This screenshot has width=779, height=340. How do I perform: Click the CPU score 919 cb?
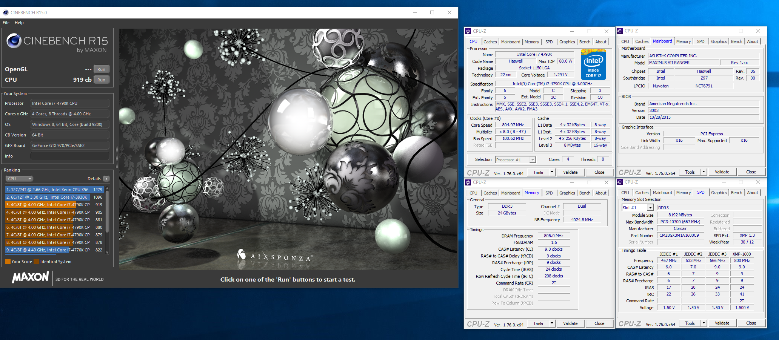[x=82, y=80]
